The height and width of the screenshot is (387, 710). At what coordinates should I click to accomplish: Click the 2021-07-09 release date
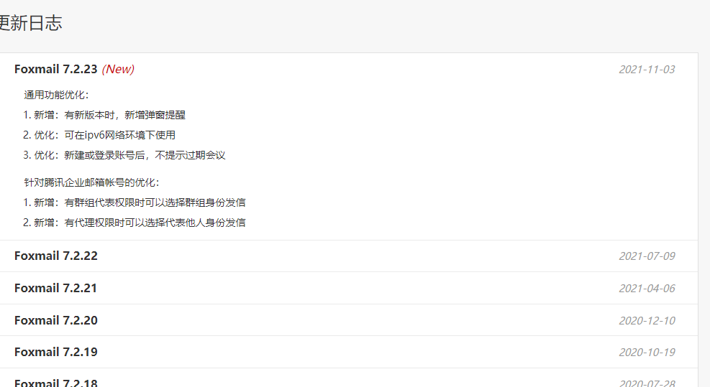pyautogui.click(x=647, y=256)
